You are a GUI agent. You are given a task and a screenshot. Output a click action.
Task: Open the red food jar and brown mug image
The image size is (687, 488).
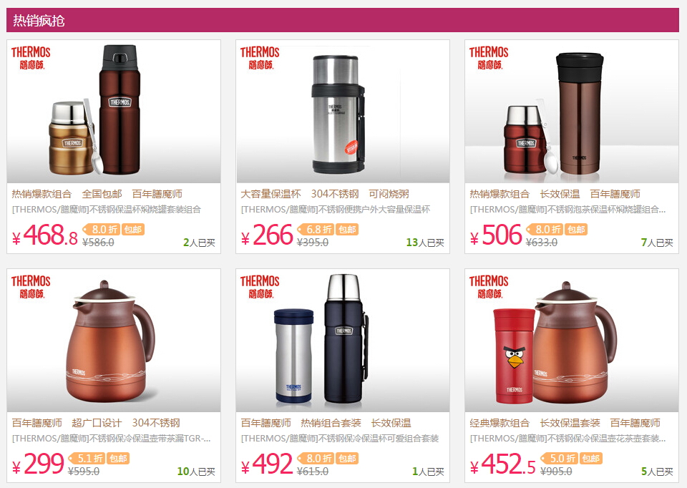(x=572, y=112)
